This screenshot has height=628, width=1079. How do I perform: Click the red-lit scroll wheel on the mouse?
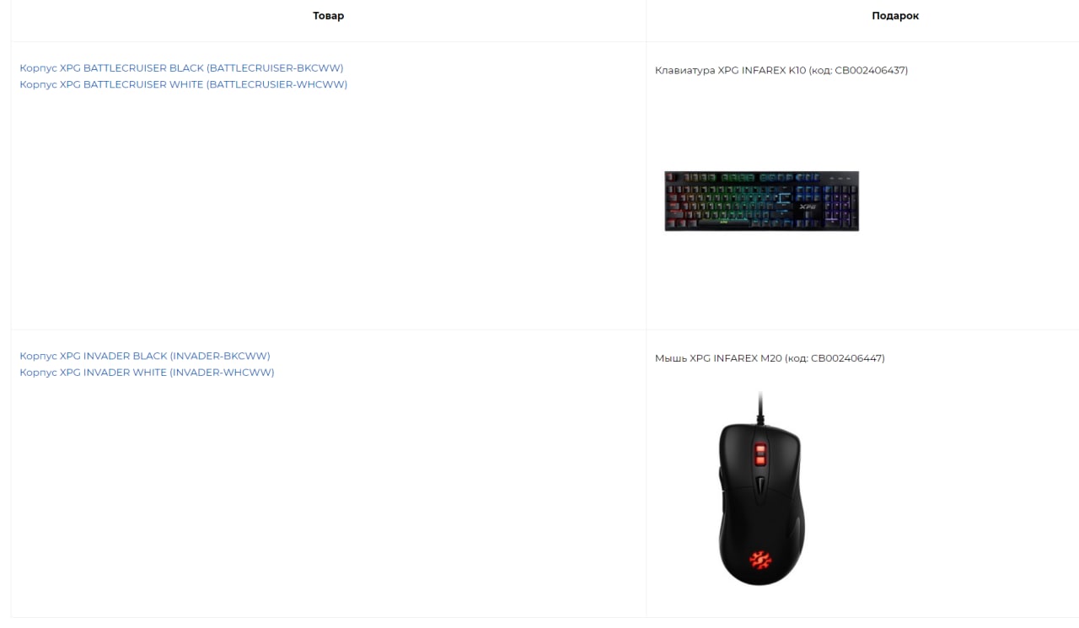760,455
